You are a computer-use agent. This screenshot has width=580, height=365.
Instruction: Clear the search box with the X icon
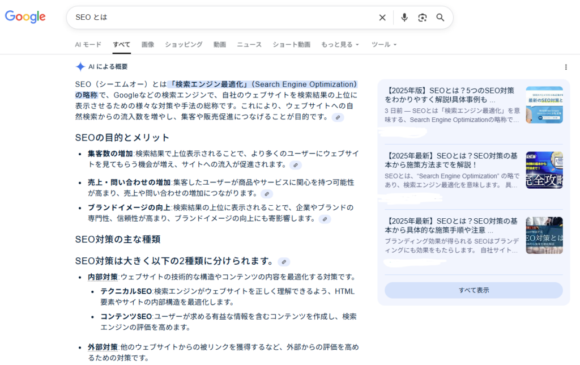(382, 18)
